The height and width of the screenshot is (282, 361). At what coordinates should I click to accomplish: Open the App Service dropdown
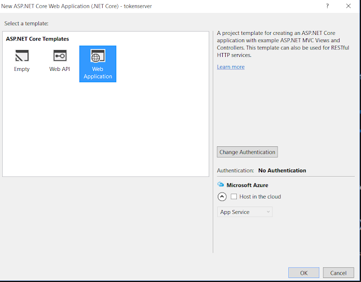tap(245, 212)
